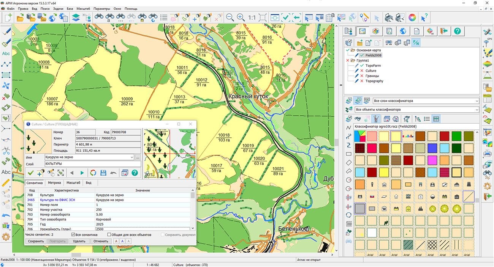The height and width of the screenshot is (267, 494).
Task: Click the globe icon in right panel tabs
Action: 403,31
